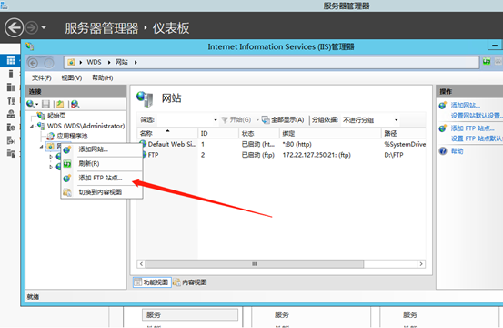503x328 pixels.
Task: Click the home icon in address bar
Action: (x=71, y=62)
